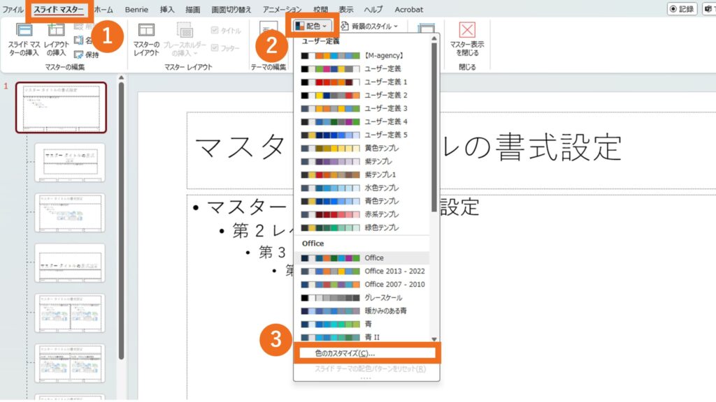Open the 表示 tab

pos(345,9)
